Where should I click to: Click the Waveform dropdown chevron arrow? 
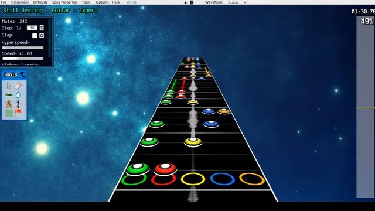[245, 2]
